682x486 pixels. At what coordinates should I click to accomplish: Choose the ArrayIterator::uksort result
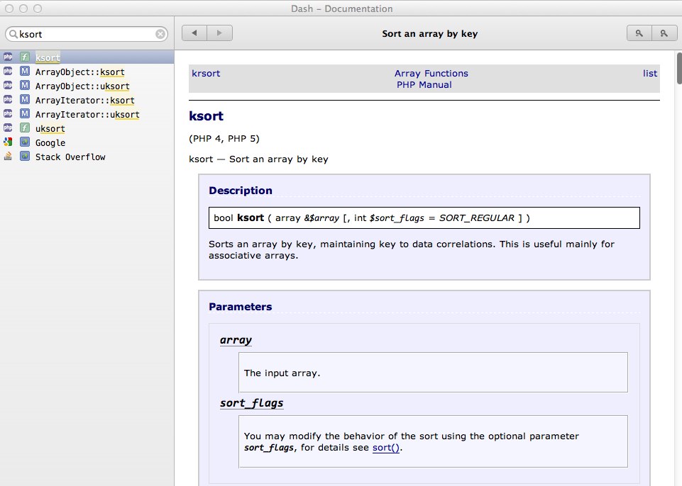point(87,114)
